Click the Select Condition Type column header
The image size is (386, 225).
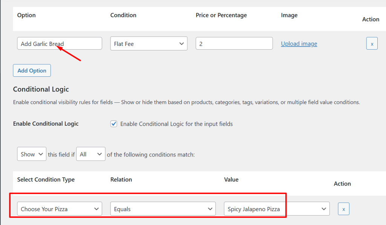(x=46, y=179)
